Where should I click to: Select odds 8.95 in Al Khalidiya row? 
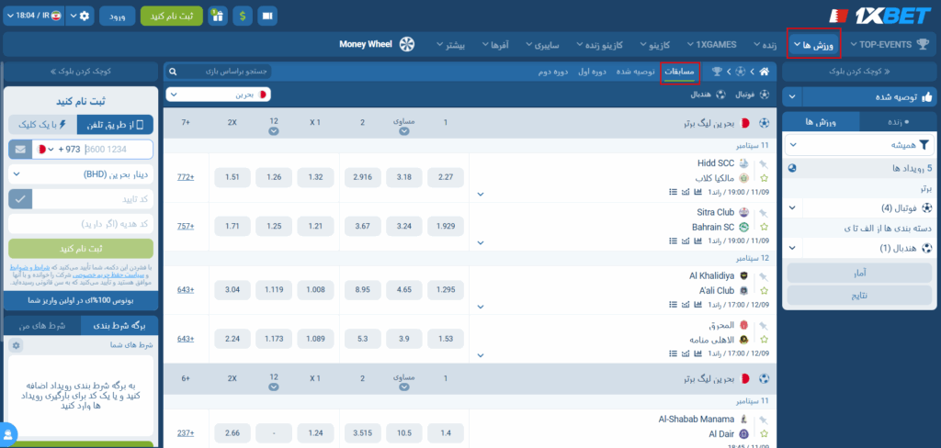point(362,290)
